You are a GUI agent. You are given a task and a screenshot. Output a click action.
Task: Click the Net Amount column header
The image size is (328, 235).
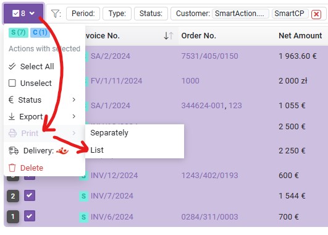pos(300,36)
